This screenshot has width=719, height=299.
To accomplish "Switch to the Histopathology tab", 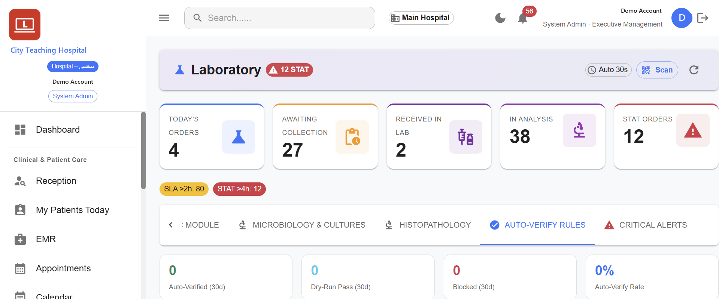I will 428,225.
